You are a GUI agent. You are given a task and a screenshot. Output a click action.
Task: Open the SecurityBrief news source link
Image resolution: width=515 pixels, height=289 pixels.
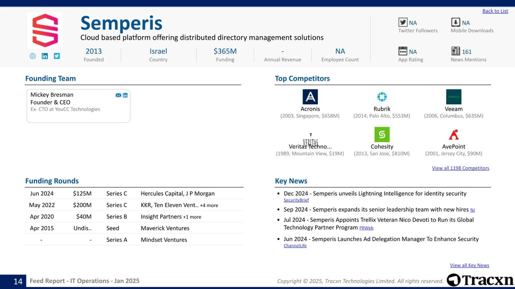tap(296, 200)
